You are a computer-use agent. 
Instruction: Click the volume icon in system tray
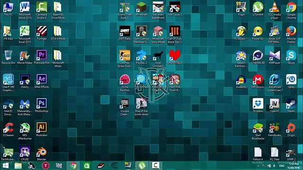click(274, 166)
